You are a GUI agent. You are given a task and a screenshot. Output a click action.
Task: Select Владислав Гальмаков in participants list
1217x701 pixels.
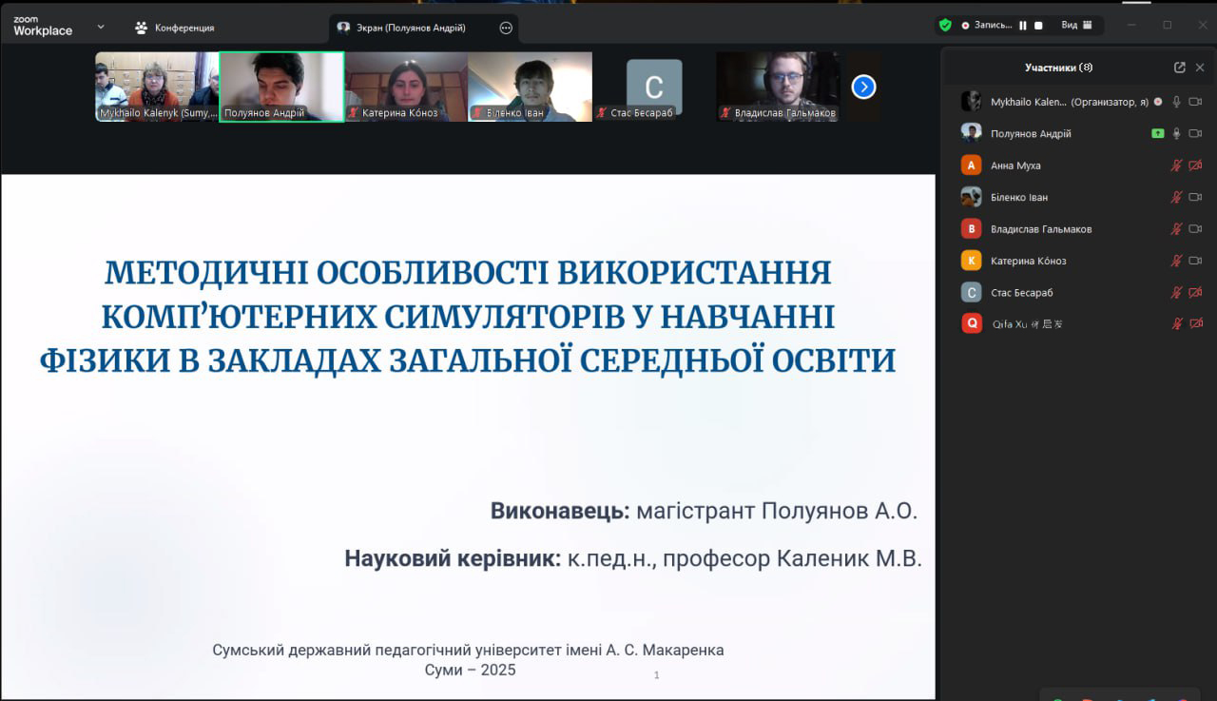[1041, 229]
